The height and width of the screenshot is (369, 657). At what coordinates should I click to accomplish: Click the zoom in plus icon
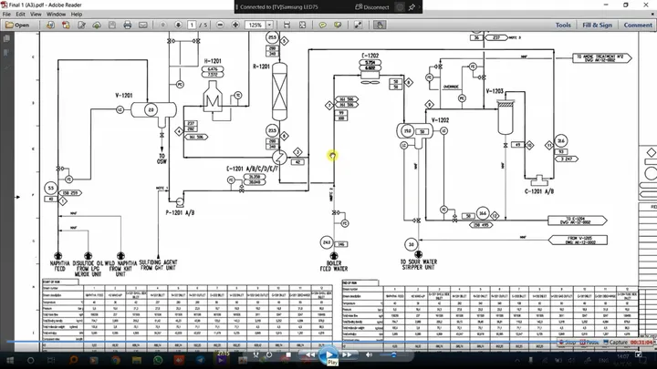(235, 26)
